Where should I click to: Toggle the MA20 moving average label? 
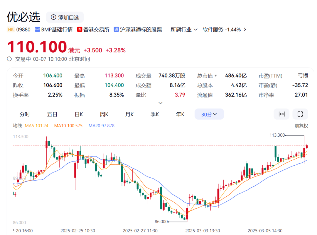pos(101,126)
